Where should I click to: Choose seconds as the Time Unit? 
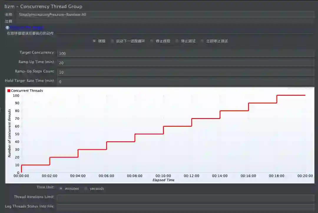tap(86, 189)
